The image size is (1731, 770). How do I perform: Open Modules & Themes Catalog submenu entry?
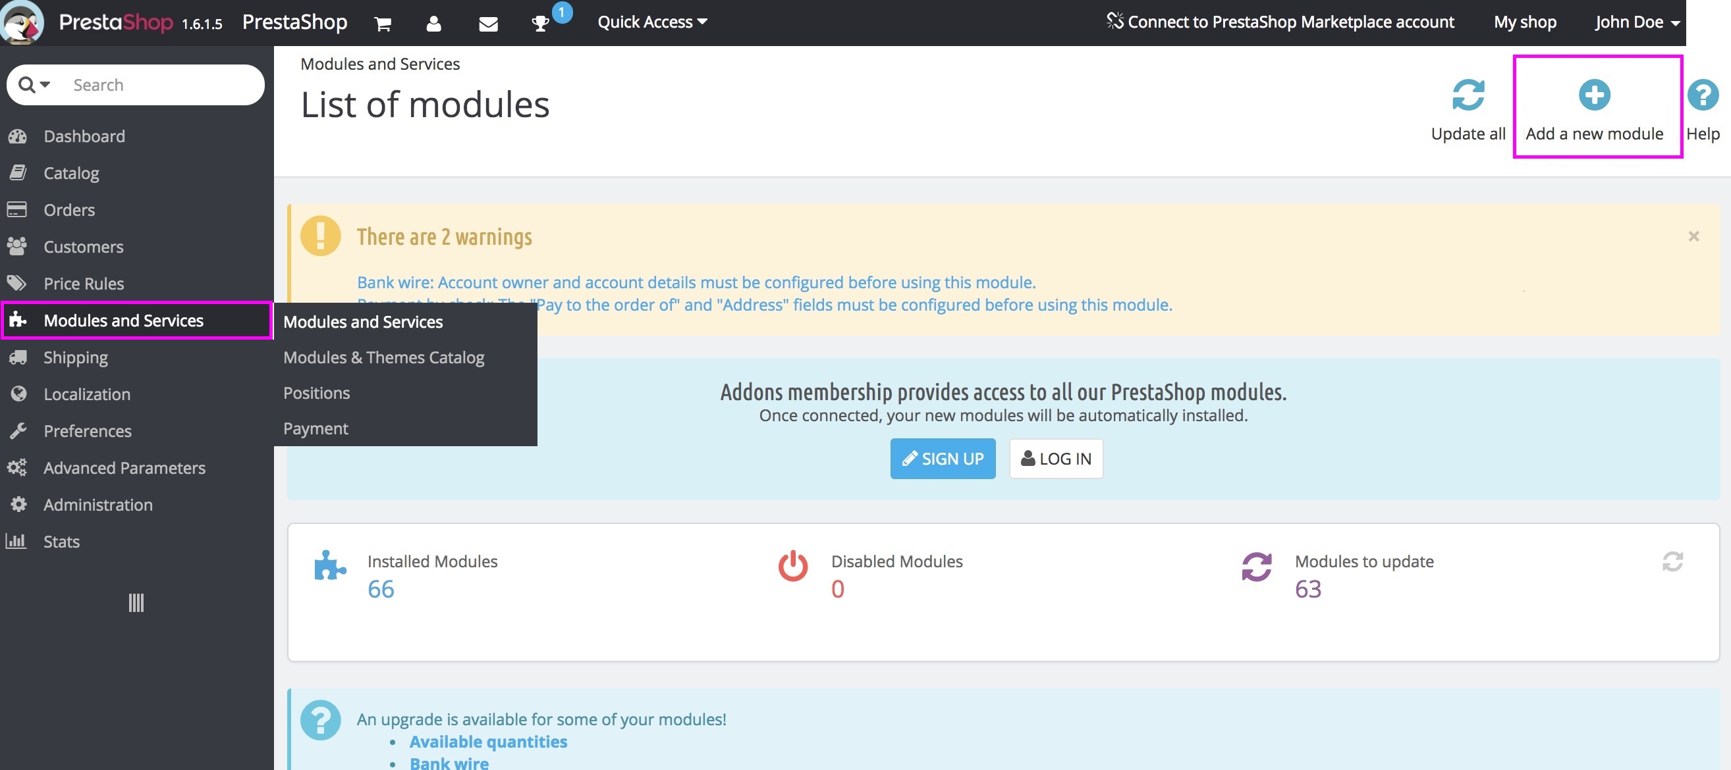(384, 358)
